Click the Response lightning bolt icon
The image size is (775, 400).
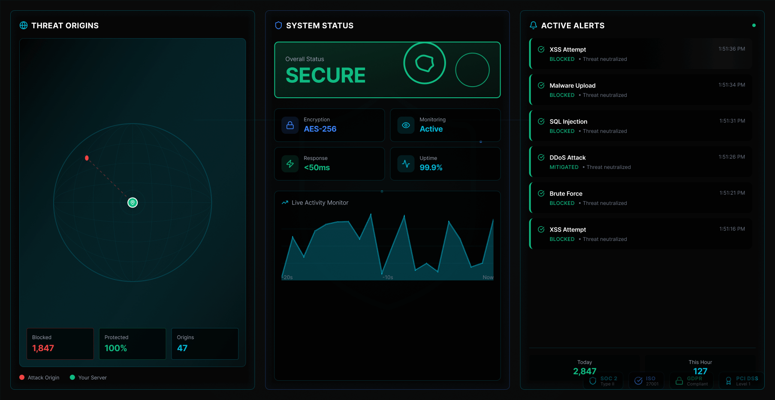point(290,164)
